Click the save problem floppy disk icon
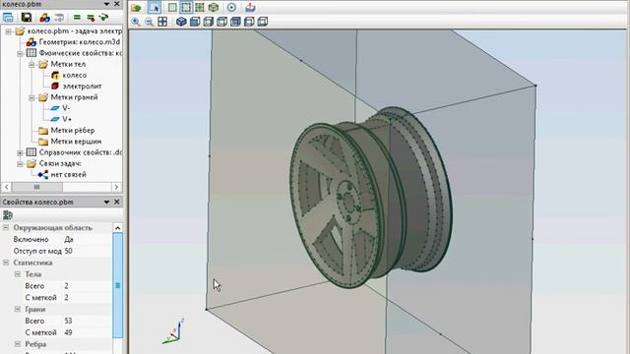Viewport: 630px width, 354px height. [x=27, y=18]
